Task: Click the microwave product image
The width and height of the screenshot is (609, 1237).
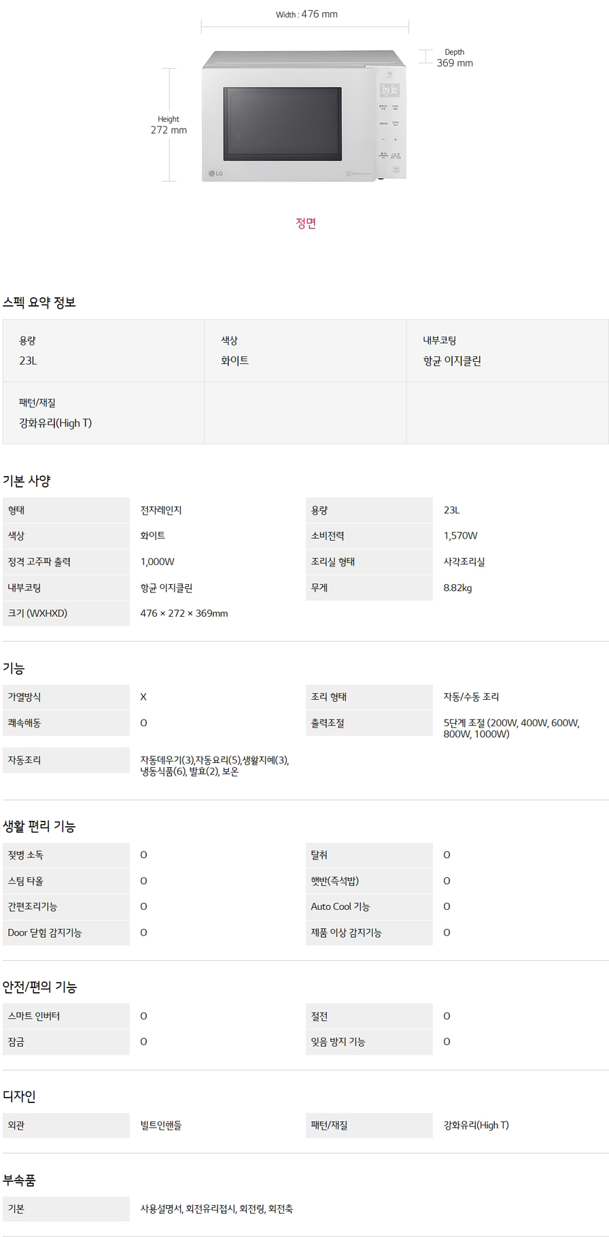Action: coord(304,116)
